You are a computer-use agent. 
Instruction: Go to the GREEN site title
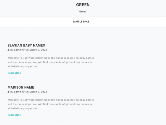tap(83, 5)
